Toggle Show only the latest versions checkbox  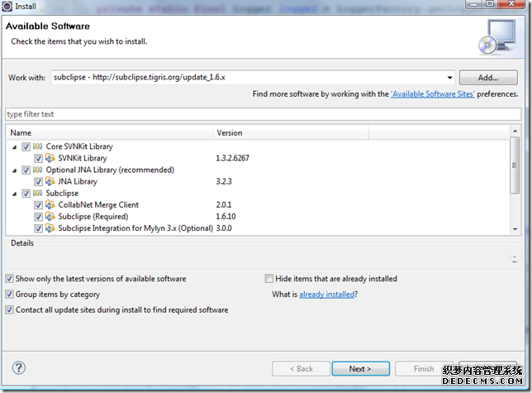point(10,279)
